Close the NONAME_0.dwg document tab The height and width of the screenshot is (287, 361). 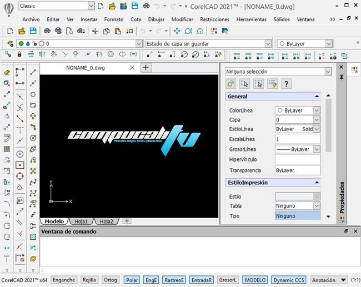click(132, 68)
